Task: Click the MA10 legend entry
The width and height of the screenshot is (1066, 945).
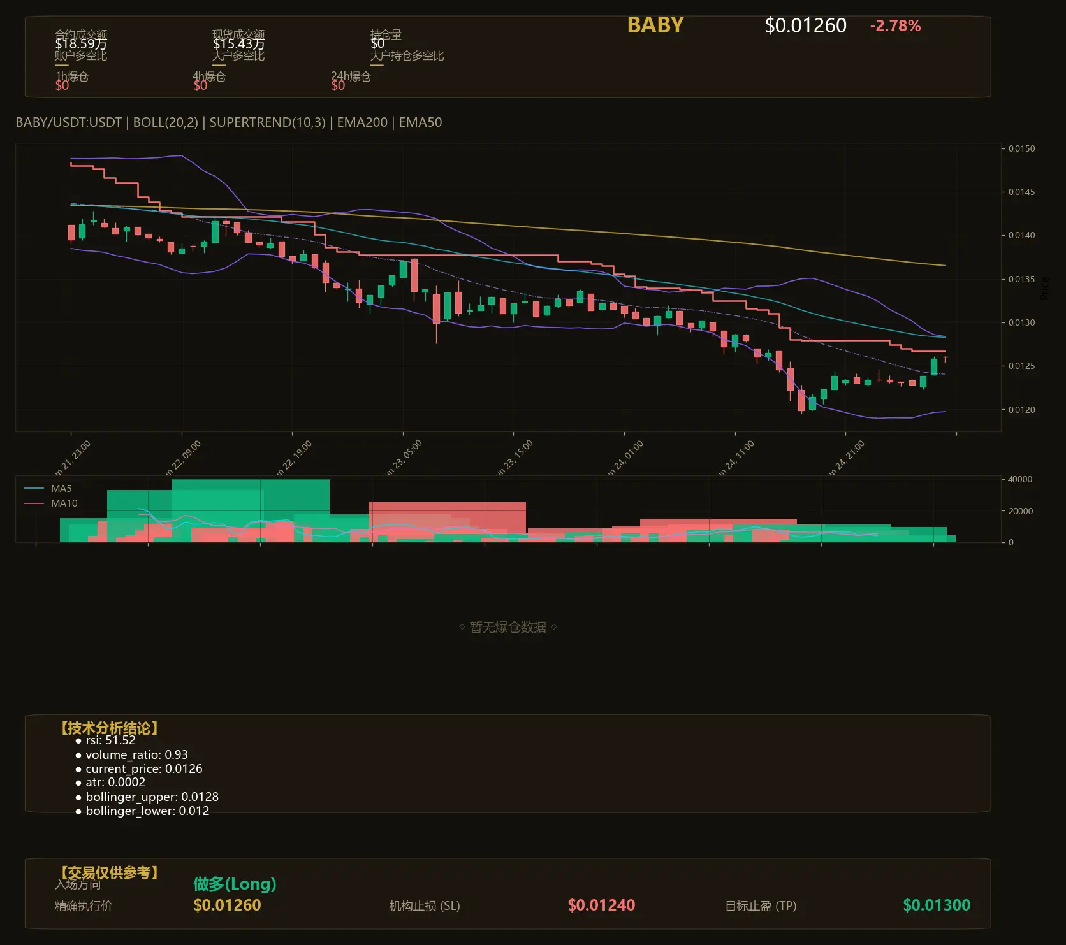Action: coord(51,503)
